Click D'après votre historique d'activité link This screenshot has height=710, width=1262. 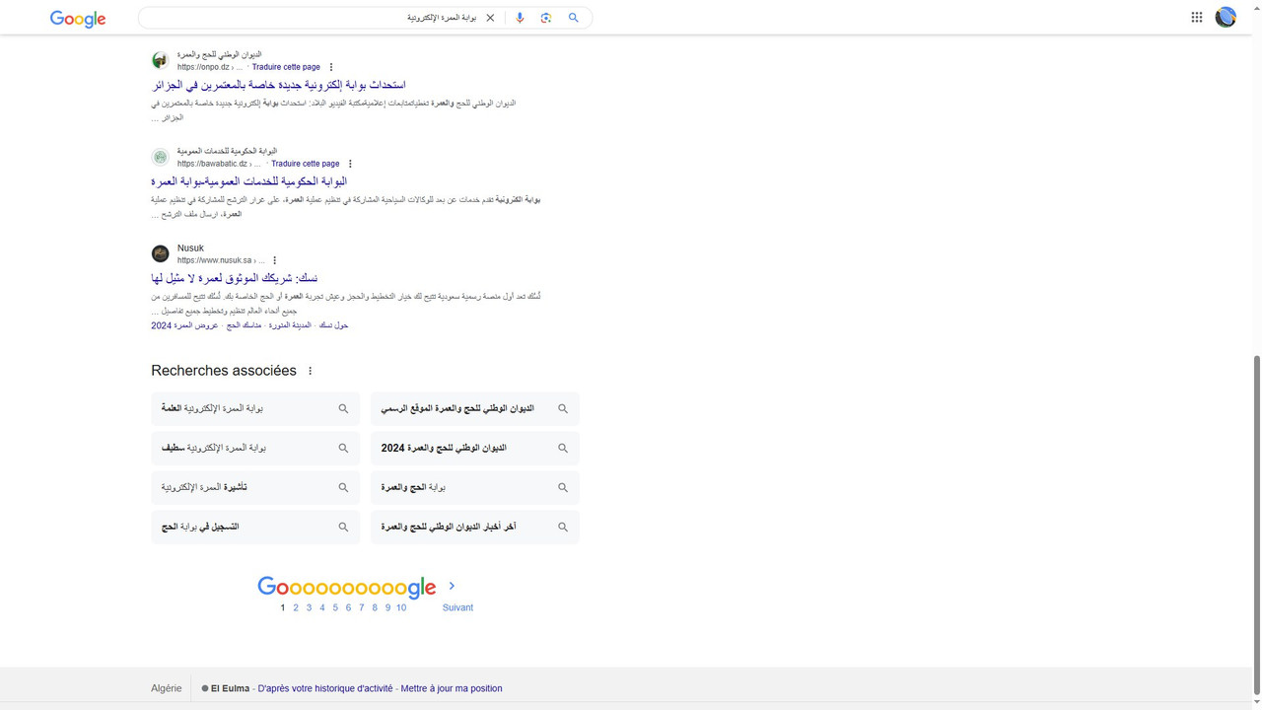pyautogui.click(x=325, y=688)
